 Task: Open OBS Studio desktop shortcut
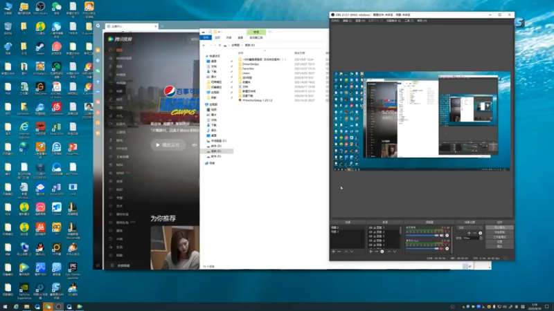[40, 8]
